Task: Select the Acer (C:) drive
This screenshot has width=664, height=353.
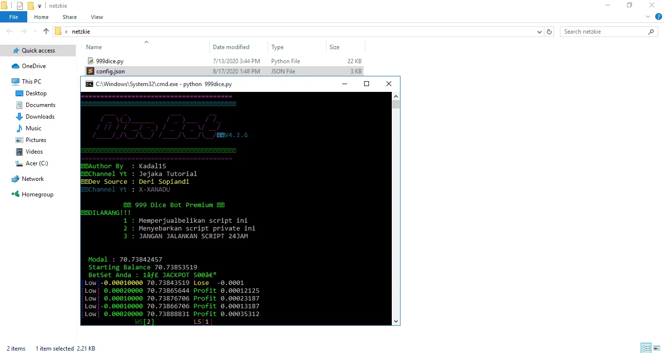Action: click(36, 163)
